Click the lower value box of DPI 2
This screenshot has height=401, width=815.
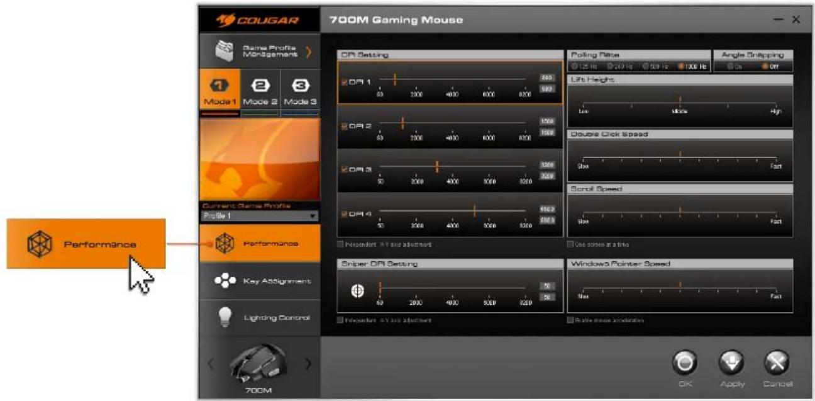click(x=546, y=133)
